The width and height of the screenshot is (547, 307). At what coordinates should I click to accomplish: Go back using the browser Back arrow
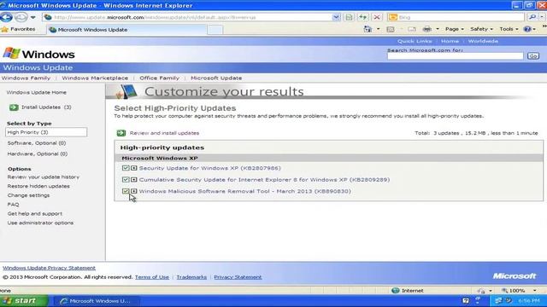pyautogui.click(x=6, y=17)
